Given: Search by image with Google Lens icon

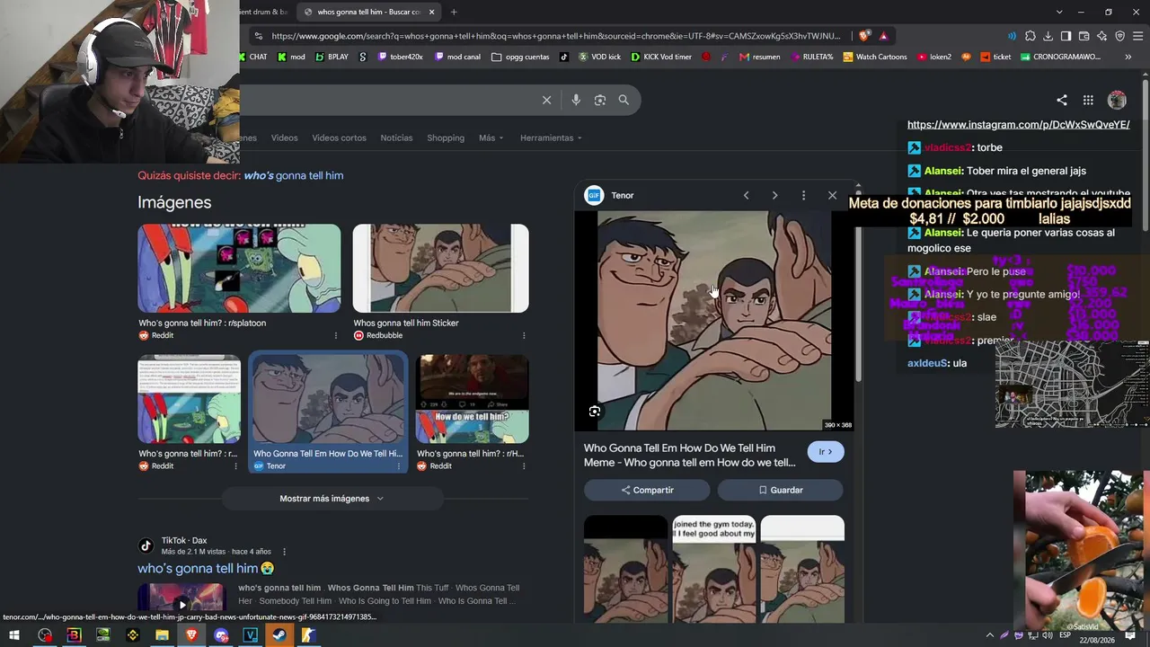Looking at the screenshot, I should click(x=600, y=100).
